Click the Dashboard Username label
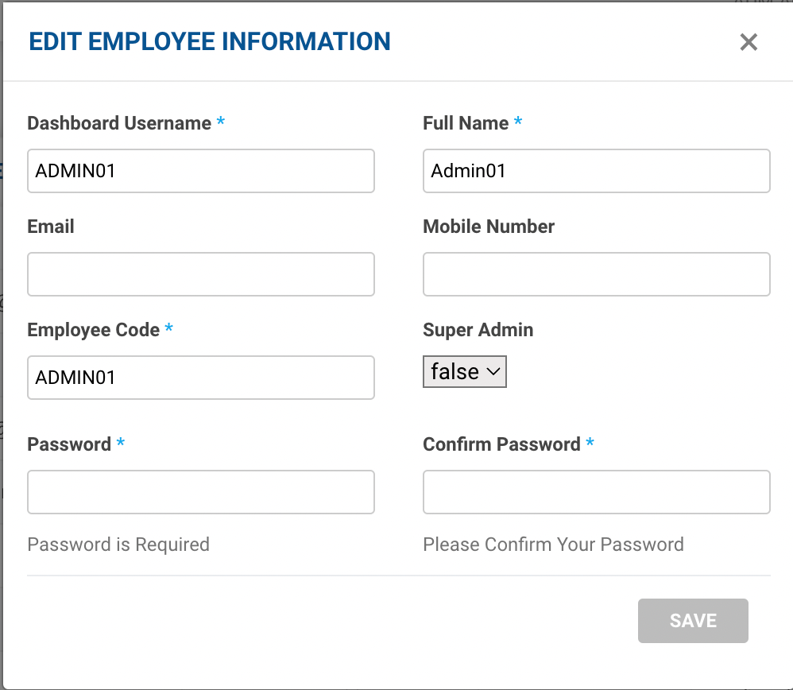 click(x=119, y=123)
